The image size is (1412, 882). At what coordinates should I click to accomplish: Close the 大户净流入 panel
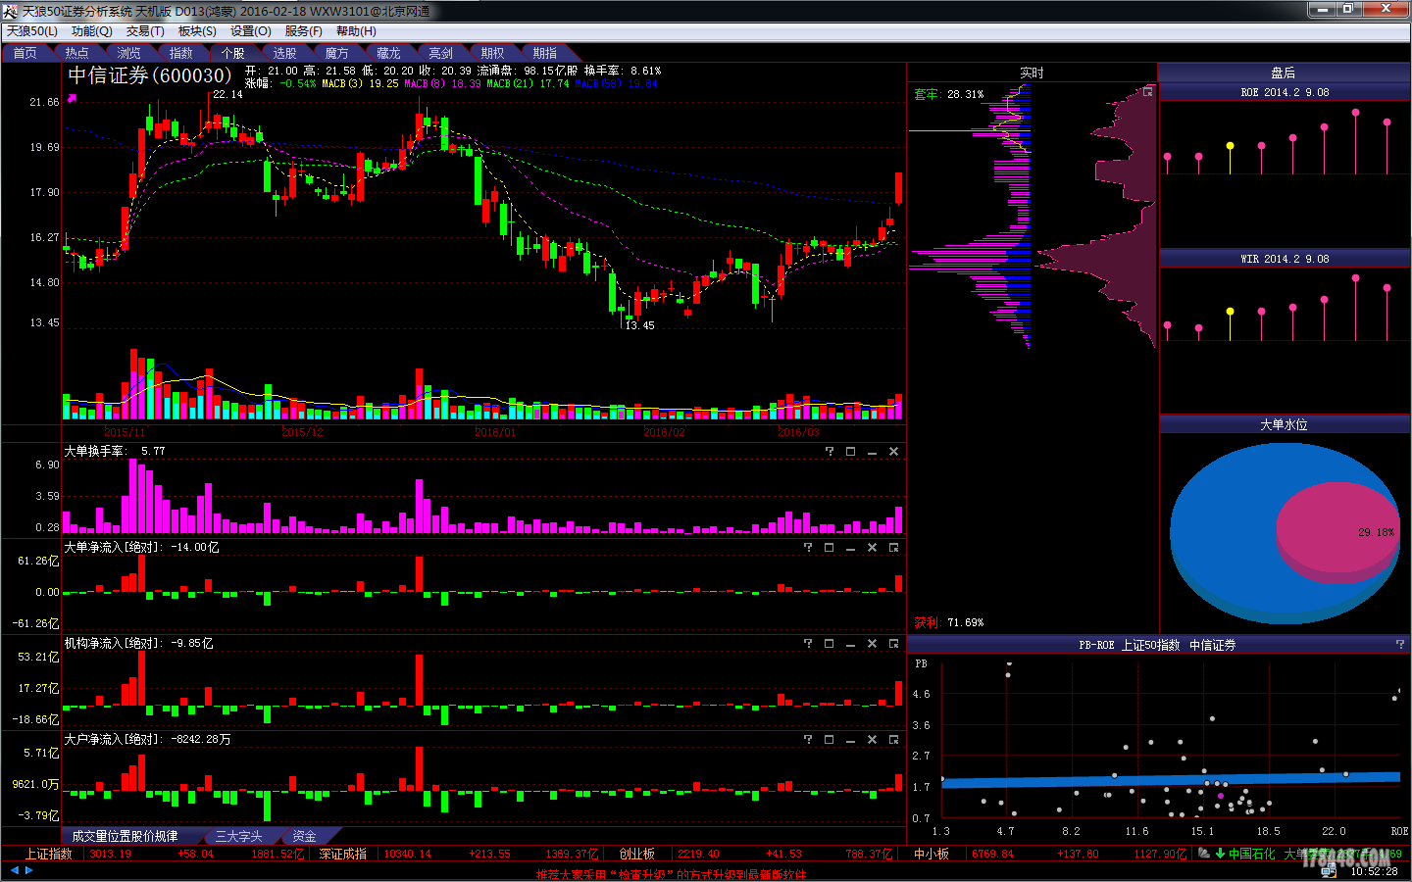point(872,740)
